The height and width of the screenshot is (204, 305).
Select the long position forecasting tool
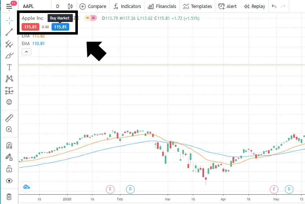(9, 90)
